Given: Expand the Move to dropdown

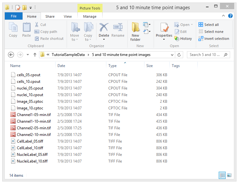Looking at the screenshot, I should pos(75,37).
